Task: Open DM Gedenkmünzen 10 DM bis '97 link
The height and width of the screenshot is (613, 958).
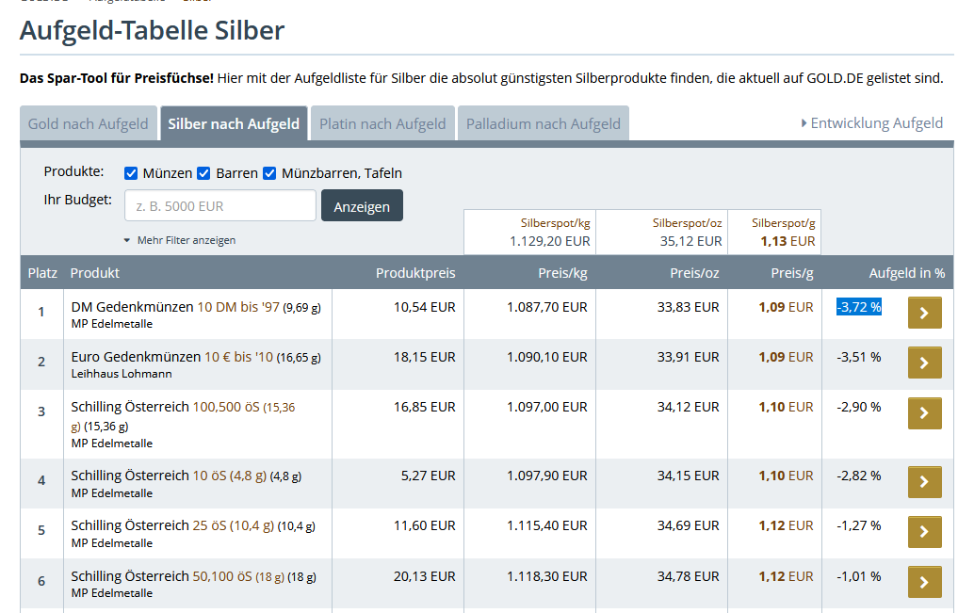Action: click(196, 307)
